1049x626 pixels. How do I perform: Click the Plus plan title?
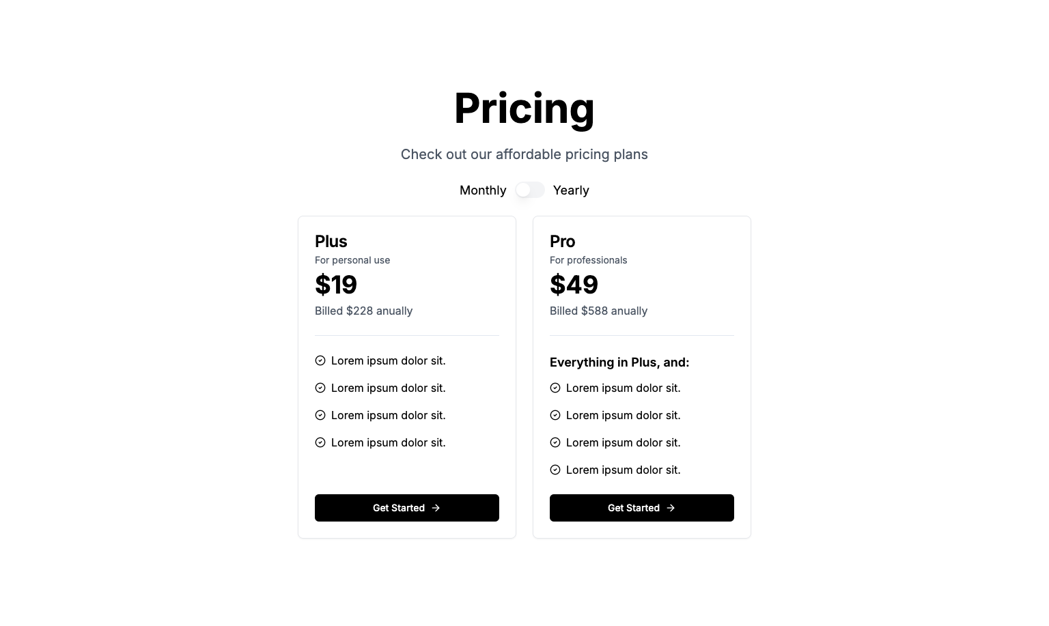coord(331,241)
